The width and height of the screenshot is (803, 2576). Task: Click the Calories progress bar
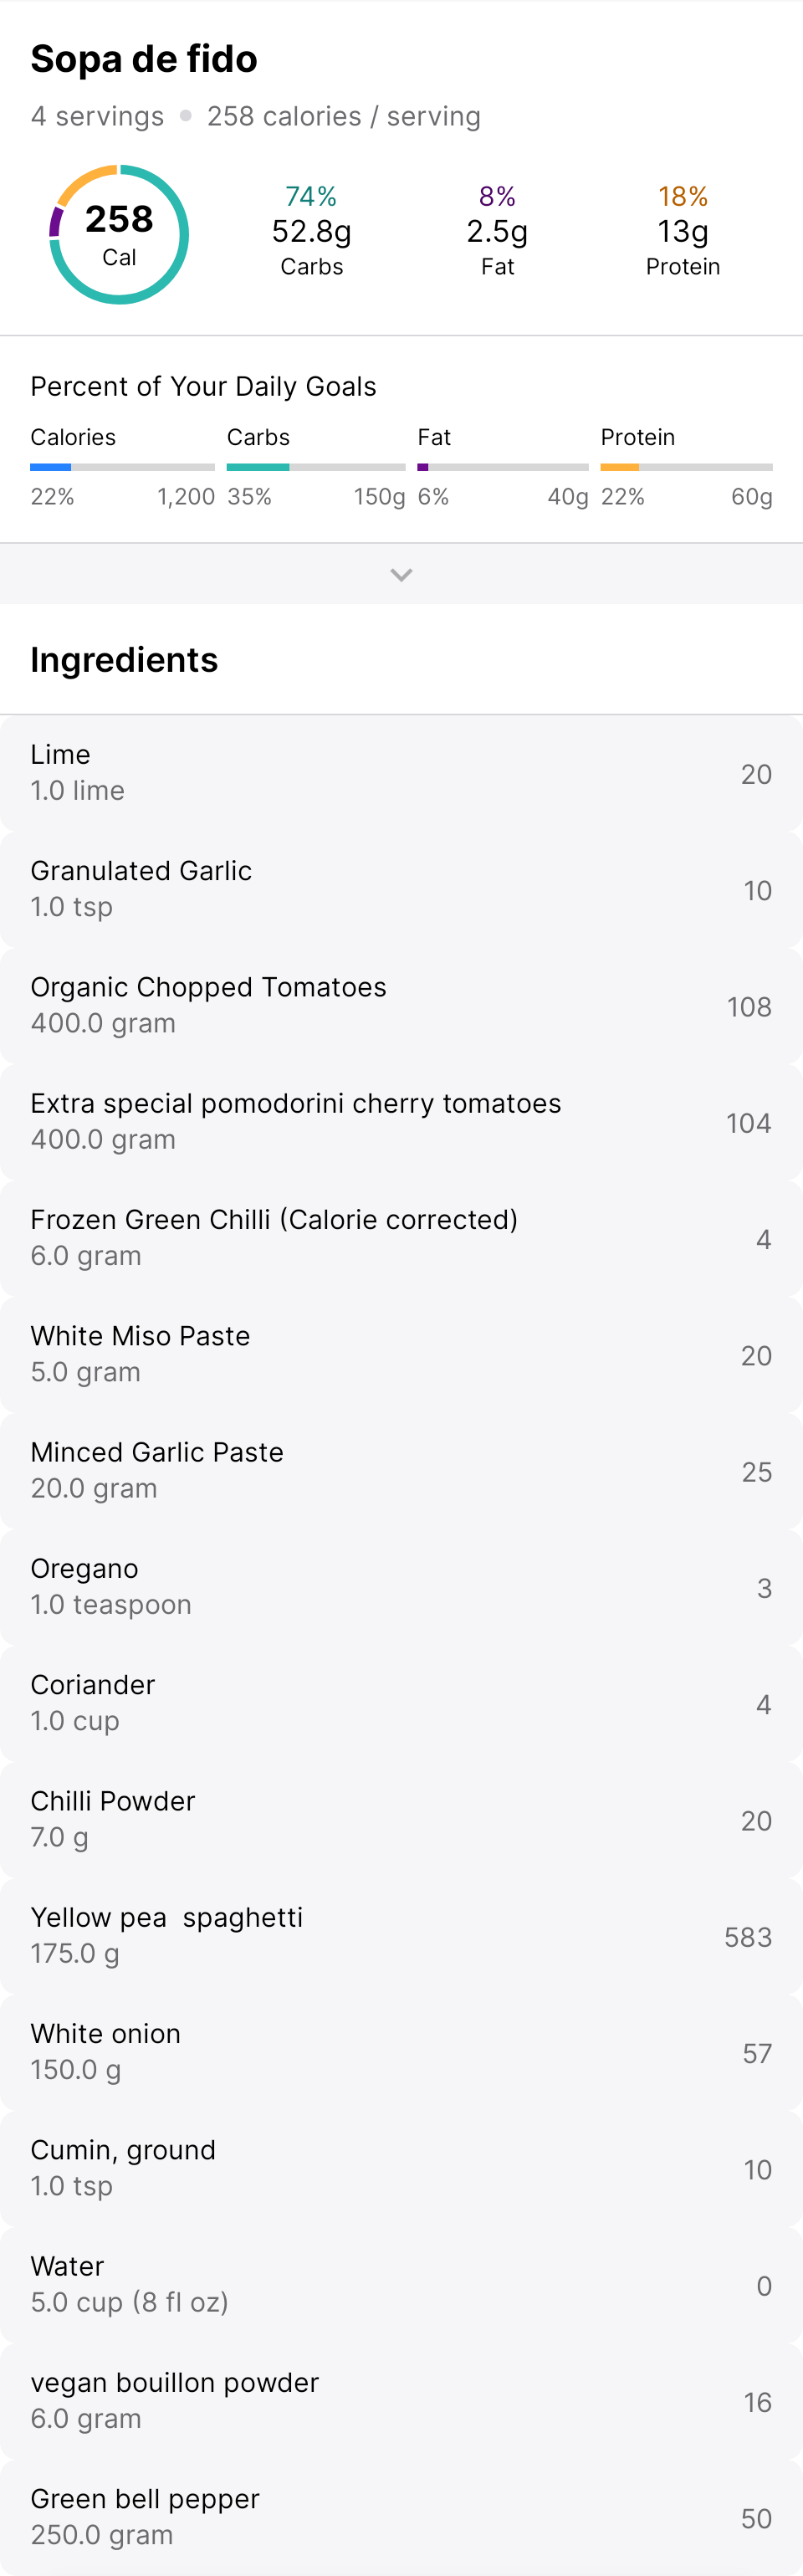click(122, 467)
